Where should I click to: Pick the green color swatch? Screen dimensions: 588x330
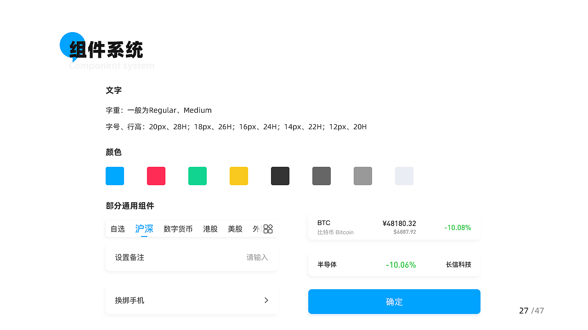click(x=198, y=176)
